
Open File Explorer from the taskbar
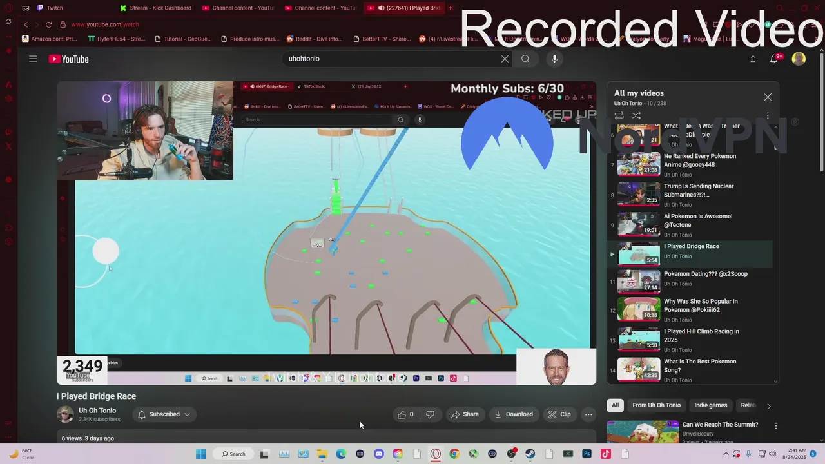[x=322, y=454]
